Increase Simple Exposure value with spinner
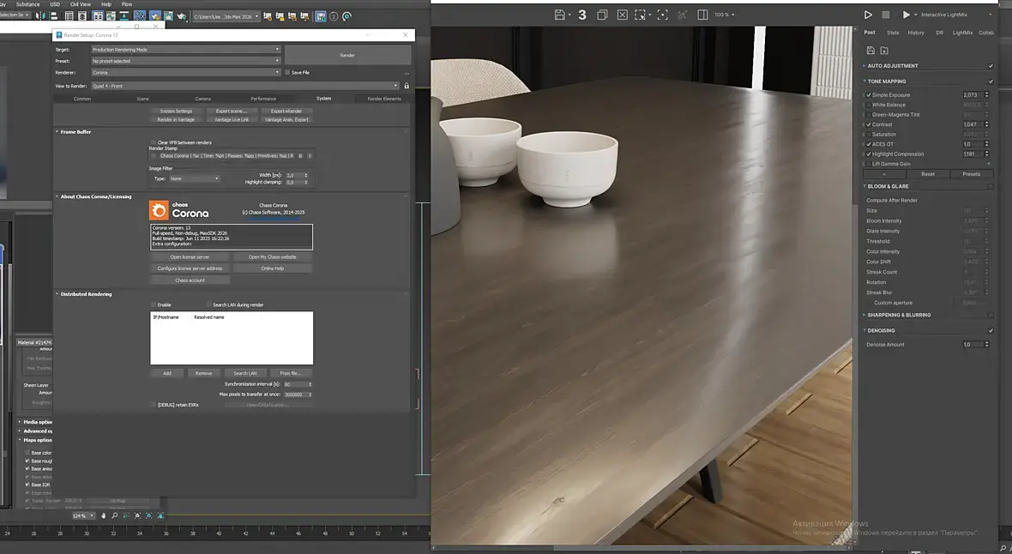Image resolution: width=1012 pixels, height=554 pixels. point(986,93)
